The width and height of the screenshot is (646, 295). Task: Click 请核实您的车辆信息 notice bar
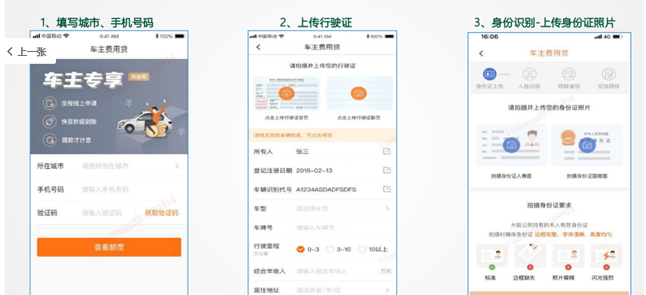point(322,135)
